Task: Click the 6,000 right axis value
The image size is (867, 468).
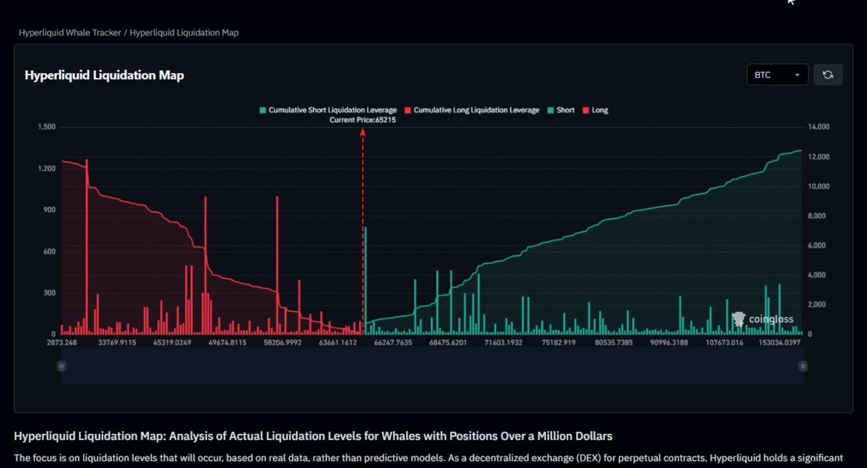Action: [x=817, y=246]
